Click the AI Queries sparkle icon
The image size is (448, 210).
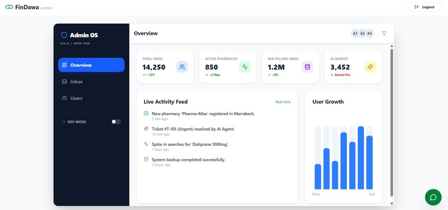370,67
